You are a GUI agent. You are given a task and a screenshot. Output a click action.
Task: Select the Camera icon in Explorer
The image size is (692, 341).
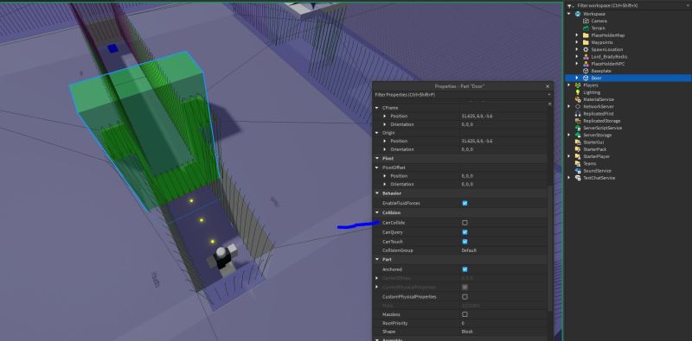586,21
